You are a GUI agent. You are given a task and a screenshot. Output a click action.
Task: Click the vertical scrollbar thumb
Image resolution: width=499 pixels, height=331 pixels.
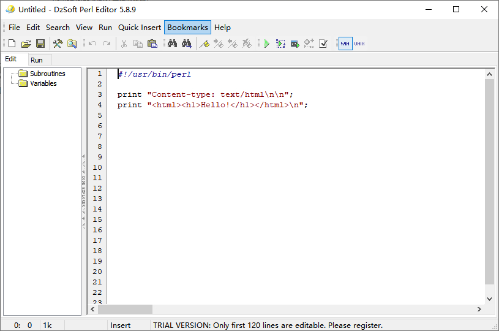(489, 181)
